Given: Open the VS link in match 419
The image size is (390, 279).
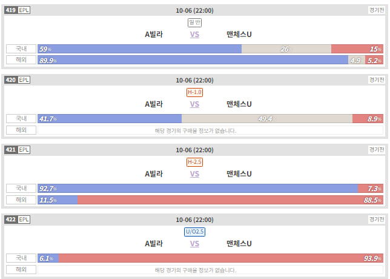Looking at the screenshot, I should [194, 35].
